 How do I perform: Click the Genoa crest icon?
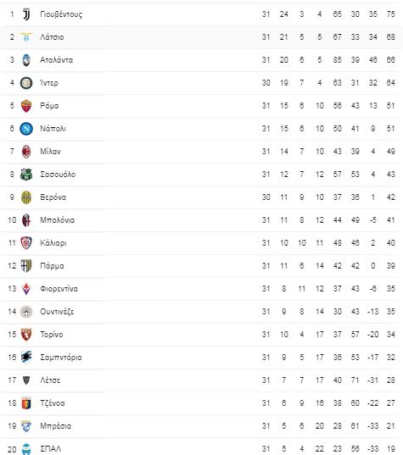click(26, 403)
